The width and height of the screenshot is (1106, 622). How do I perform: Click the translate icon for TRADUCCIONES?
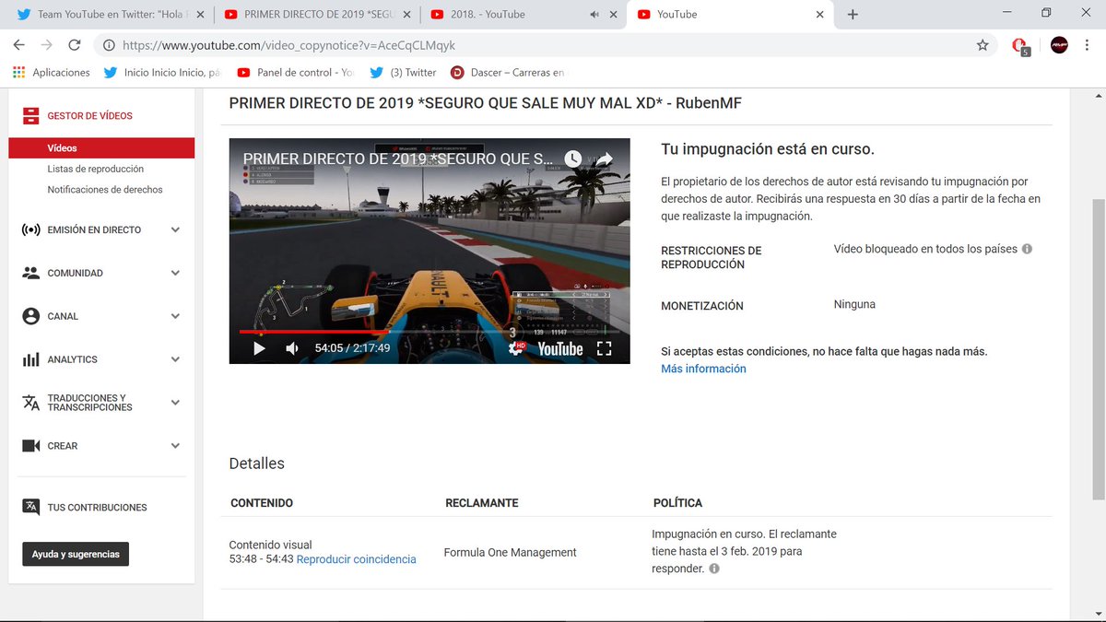point(31,403)
